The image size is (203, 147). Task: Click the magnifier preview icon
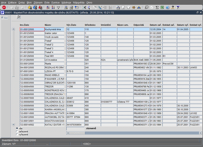pyautogui.click(x=100, y=8)
